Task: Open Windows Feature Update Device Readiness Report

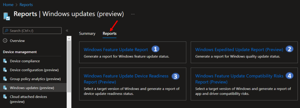Action: (x=126, y=79)
